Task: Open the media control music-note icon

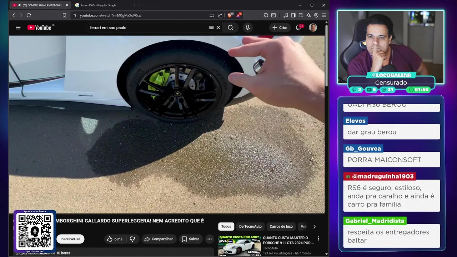Action: tap(286, 15)
